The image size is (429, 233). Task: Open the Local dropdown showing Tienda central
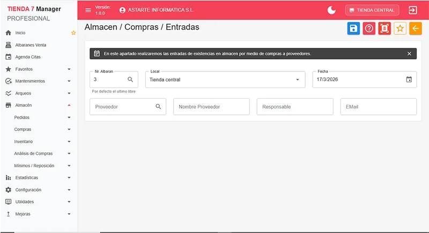pyautogui.click(x=225, y=79)
